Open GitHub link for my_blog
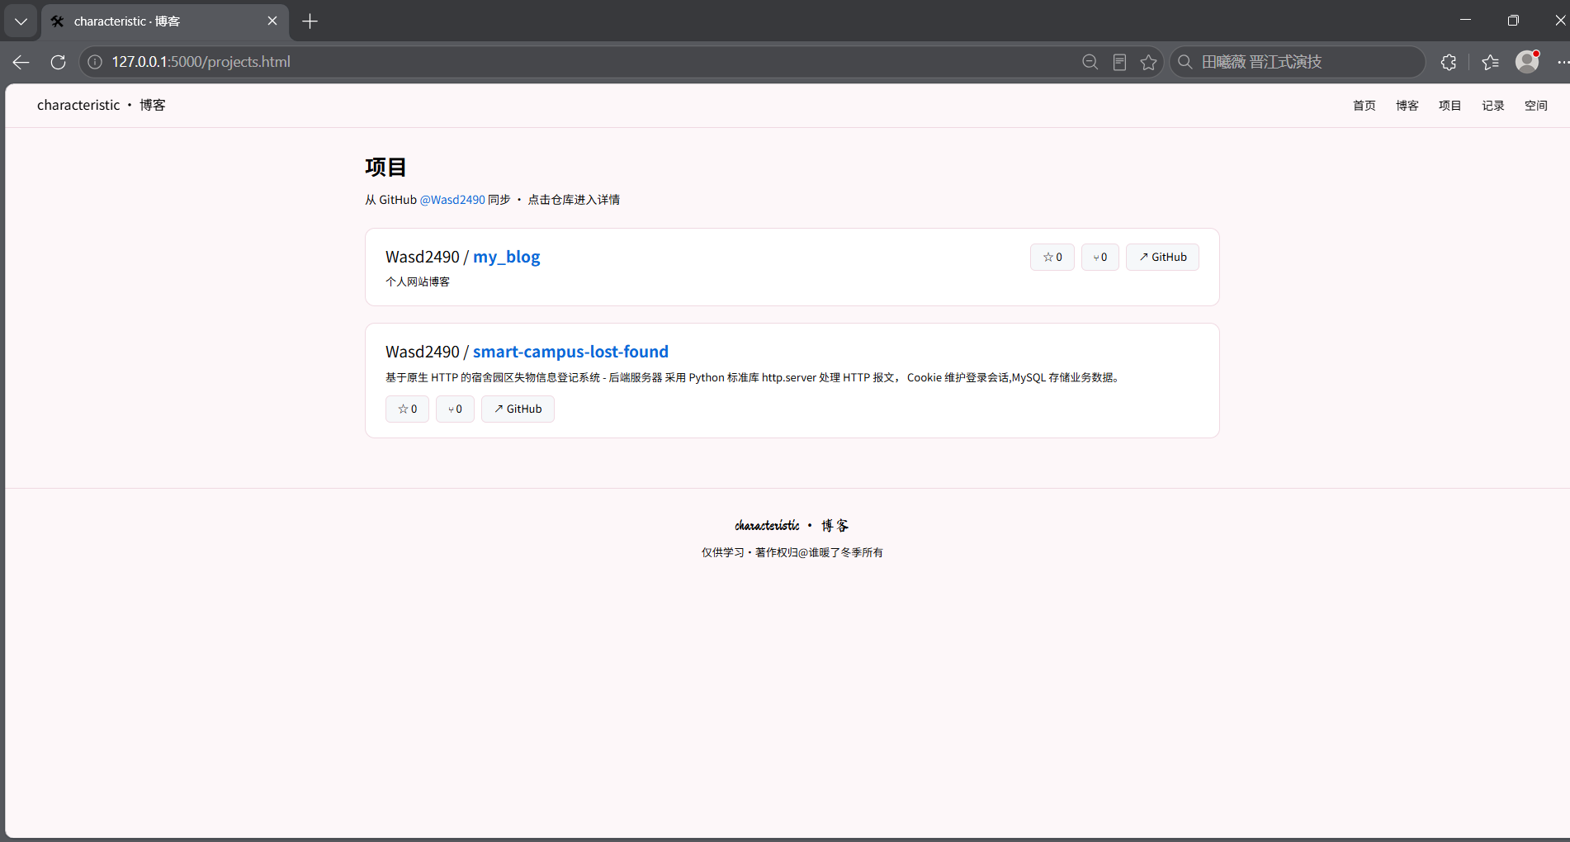 1162,257
